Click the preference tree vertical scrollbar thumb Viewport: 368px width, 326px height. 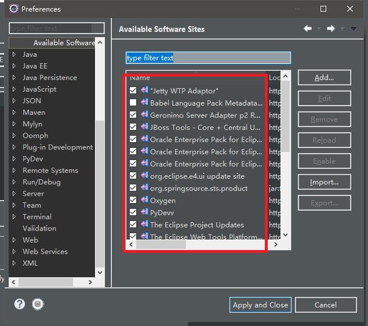tap(100, 194)
